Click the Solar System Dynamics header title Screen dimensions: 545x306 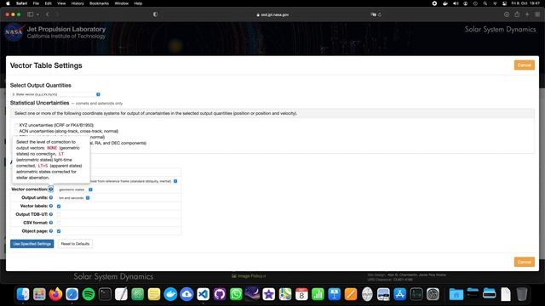(x=500, y=30)
